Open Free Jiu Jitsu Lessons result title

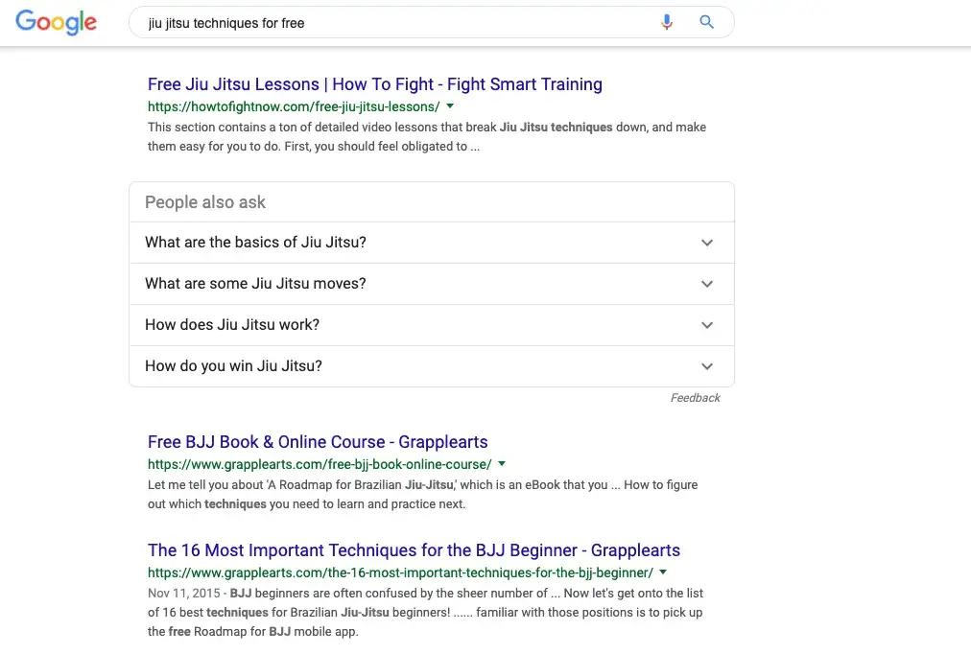[374, 84]
